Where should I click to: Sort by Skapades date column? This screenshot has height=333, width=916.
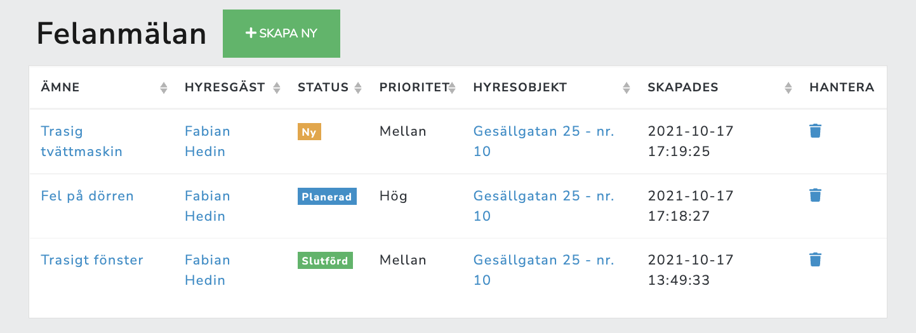click(788, 88)
